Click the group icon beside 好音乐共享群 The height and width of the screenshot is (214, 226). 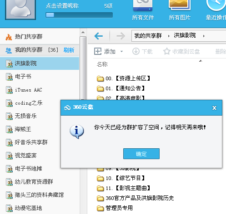(x=9, y=142)
